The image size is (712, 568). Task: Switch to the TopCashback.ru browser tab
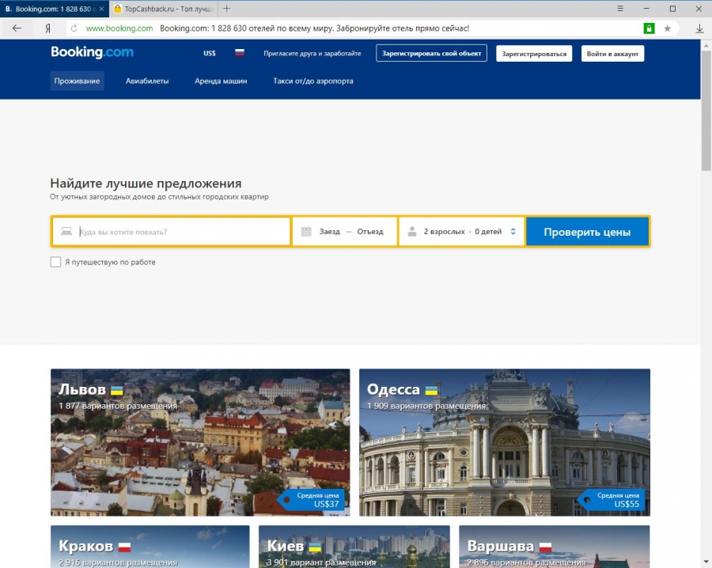pyautogui.click(x=164, y=9)
